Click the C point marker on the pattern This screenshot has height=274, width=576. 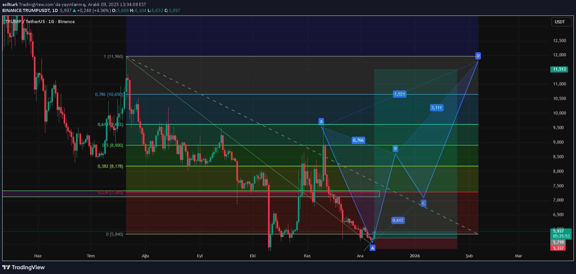click(423, 203)
